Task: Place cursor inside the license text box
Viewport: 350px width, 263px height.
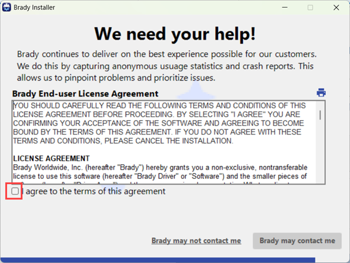Action: (164, 142)
